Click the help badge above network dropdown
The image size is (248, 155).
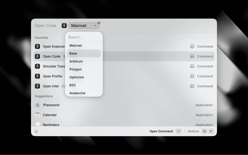coord(99,23)
